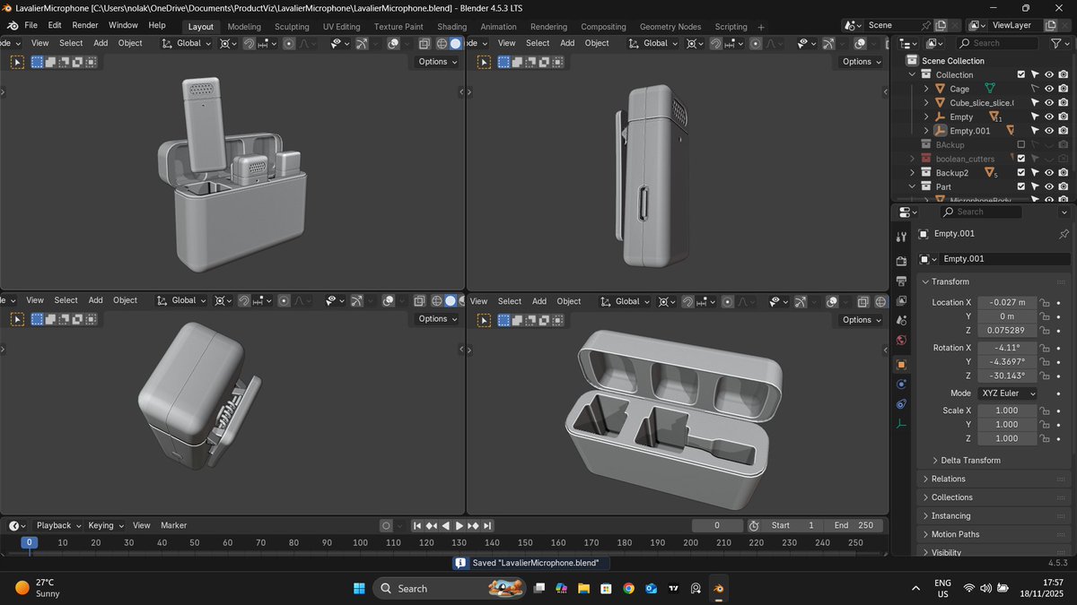
Task: Pin the Empty.001 properties context
Action: click(x=1064, y=234)
